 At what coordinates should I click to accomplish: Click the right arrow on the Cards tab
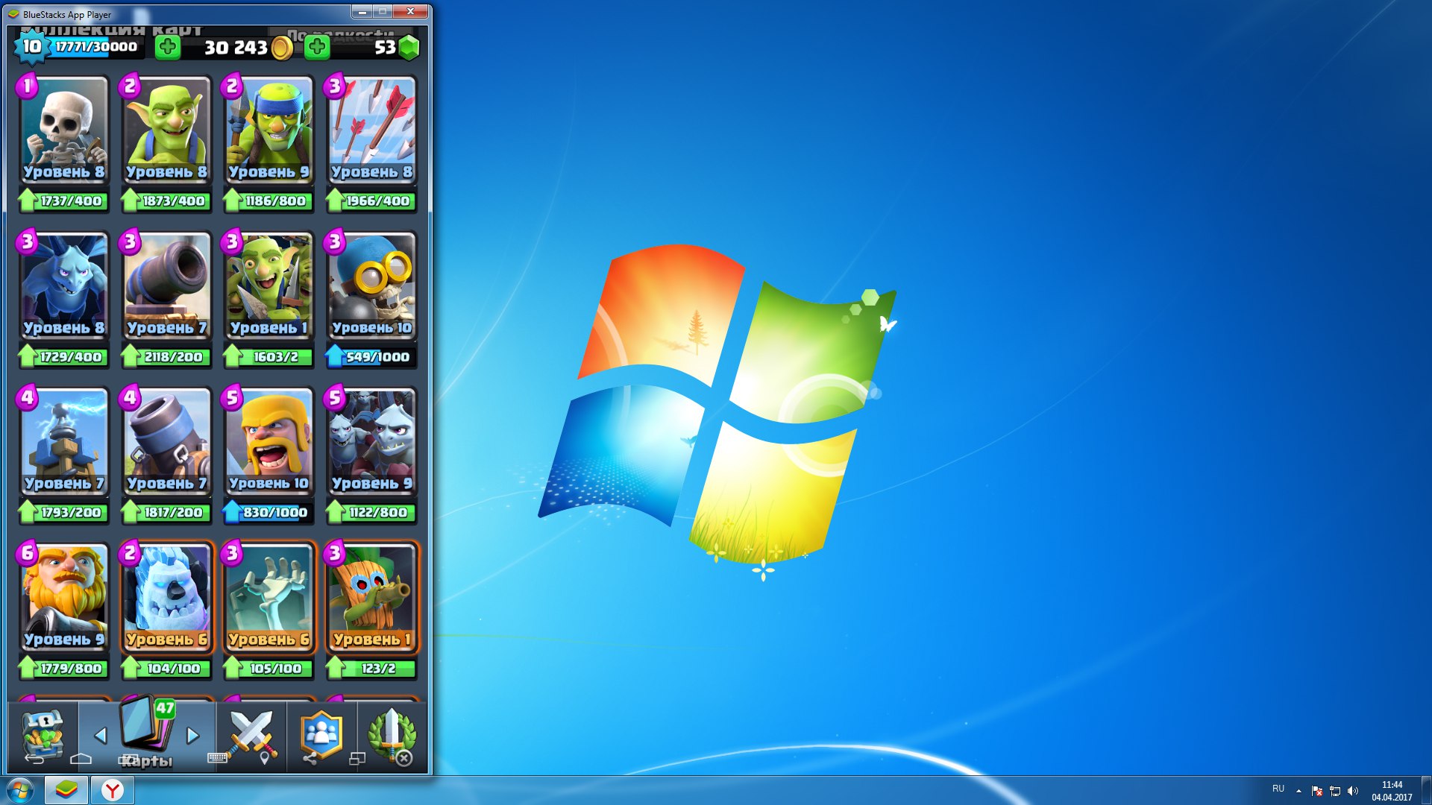pyautogui.click(x=193, y=736)
